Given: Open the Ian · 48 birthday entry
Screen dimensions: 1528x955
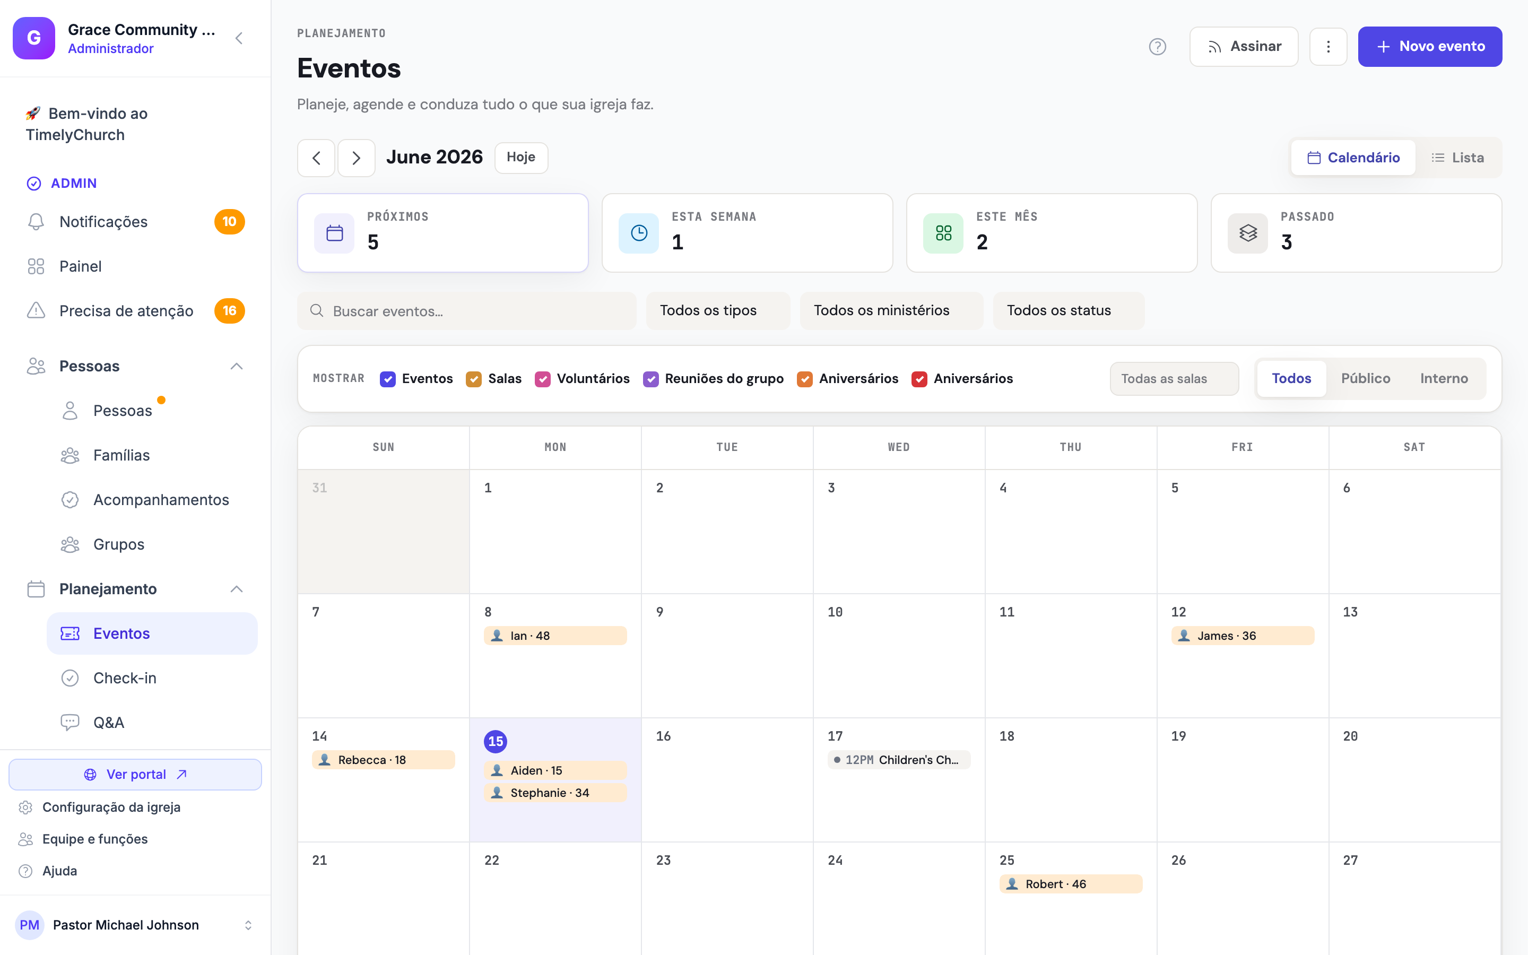Looking at the screenshot, I should 555,636.
